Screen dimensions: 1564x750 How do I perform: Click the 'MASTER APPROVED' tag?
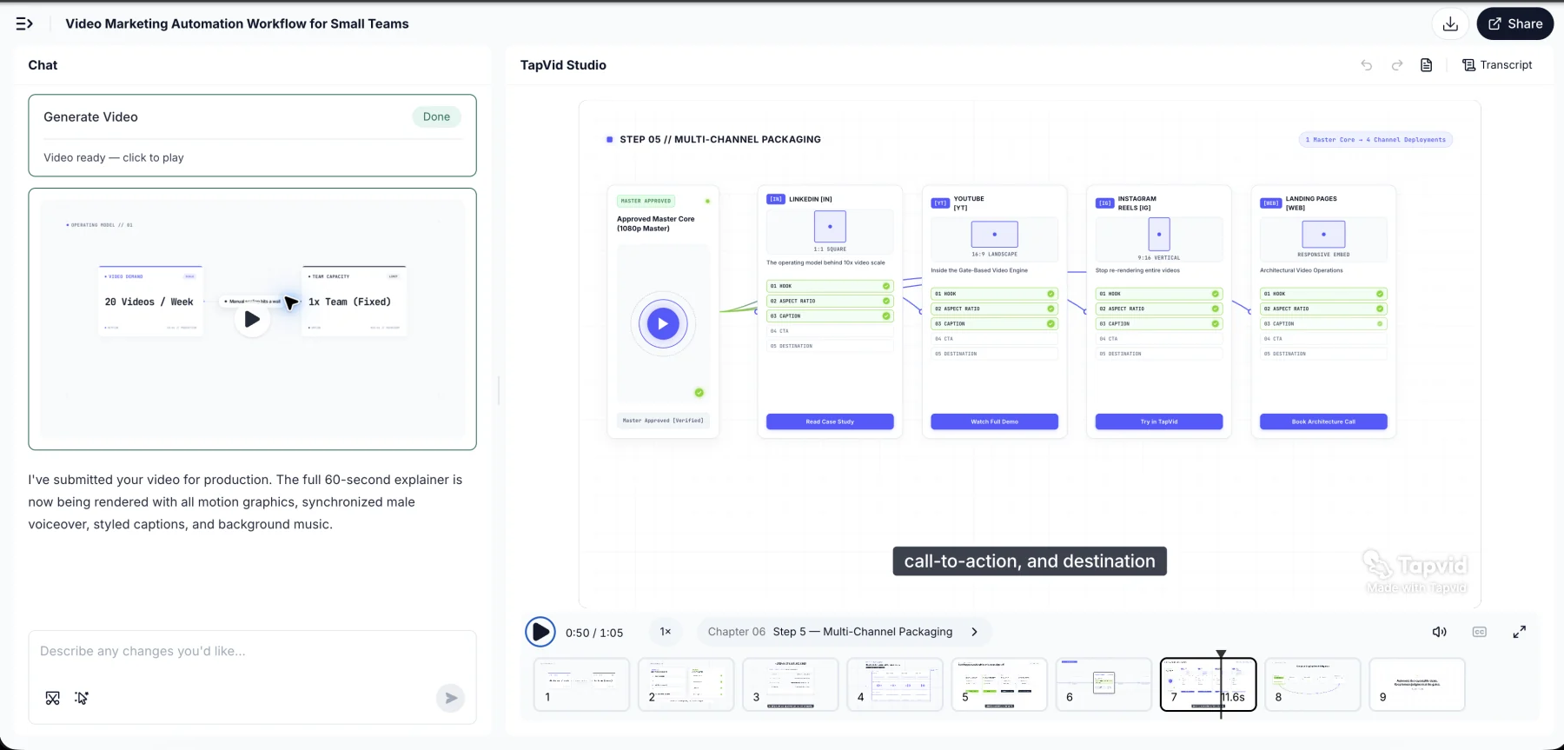[x=646, y=201]
